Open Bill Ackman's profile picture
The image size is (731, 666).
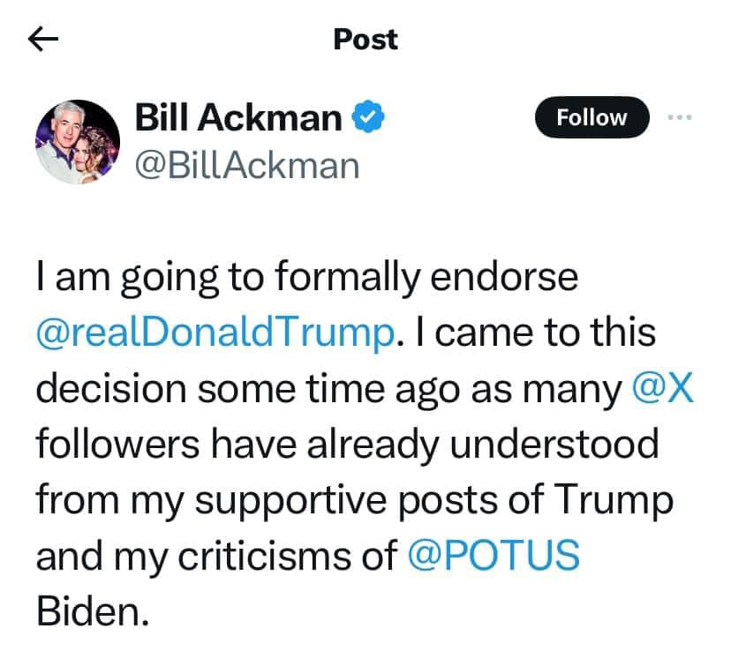point(78,140)
